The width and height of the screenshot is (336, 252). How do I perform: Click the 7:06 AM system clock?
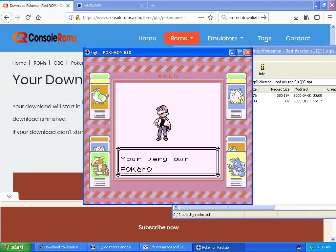324,247
